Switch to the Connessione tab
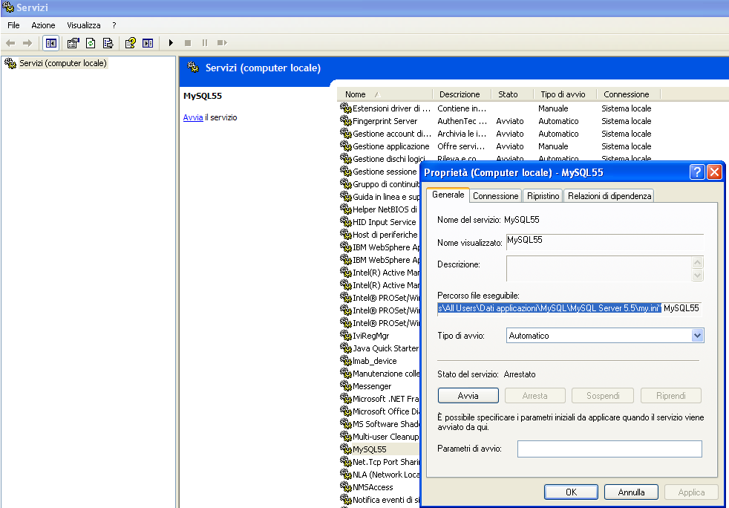This screenshot has height=508, width=729. pyautogui.click(x=496, y=196)
